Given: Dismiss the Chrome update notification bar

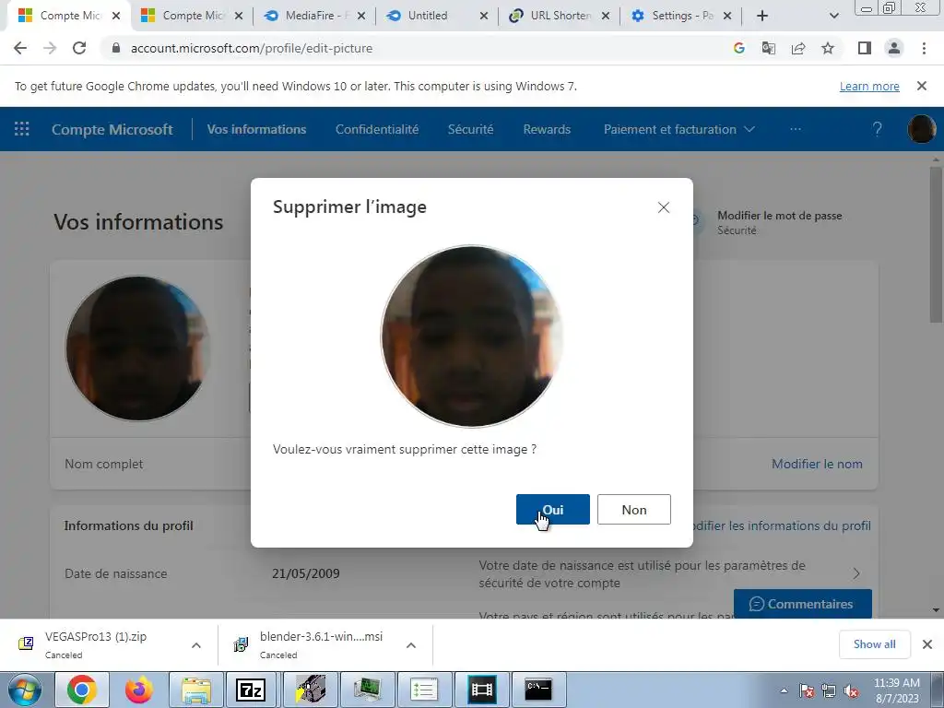Looking at the screenshot, I should tap(921, 86).
